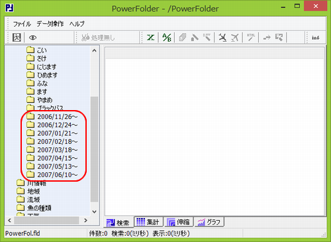Switch to the 伸縮 tab
Viewport: 331px width, 242px height.
[179, 221]
